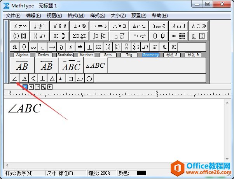This screenshot has width=234, height=179.
Task: Open the subscript and superscript templates palette
Action: click(x=59, y=36)
